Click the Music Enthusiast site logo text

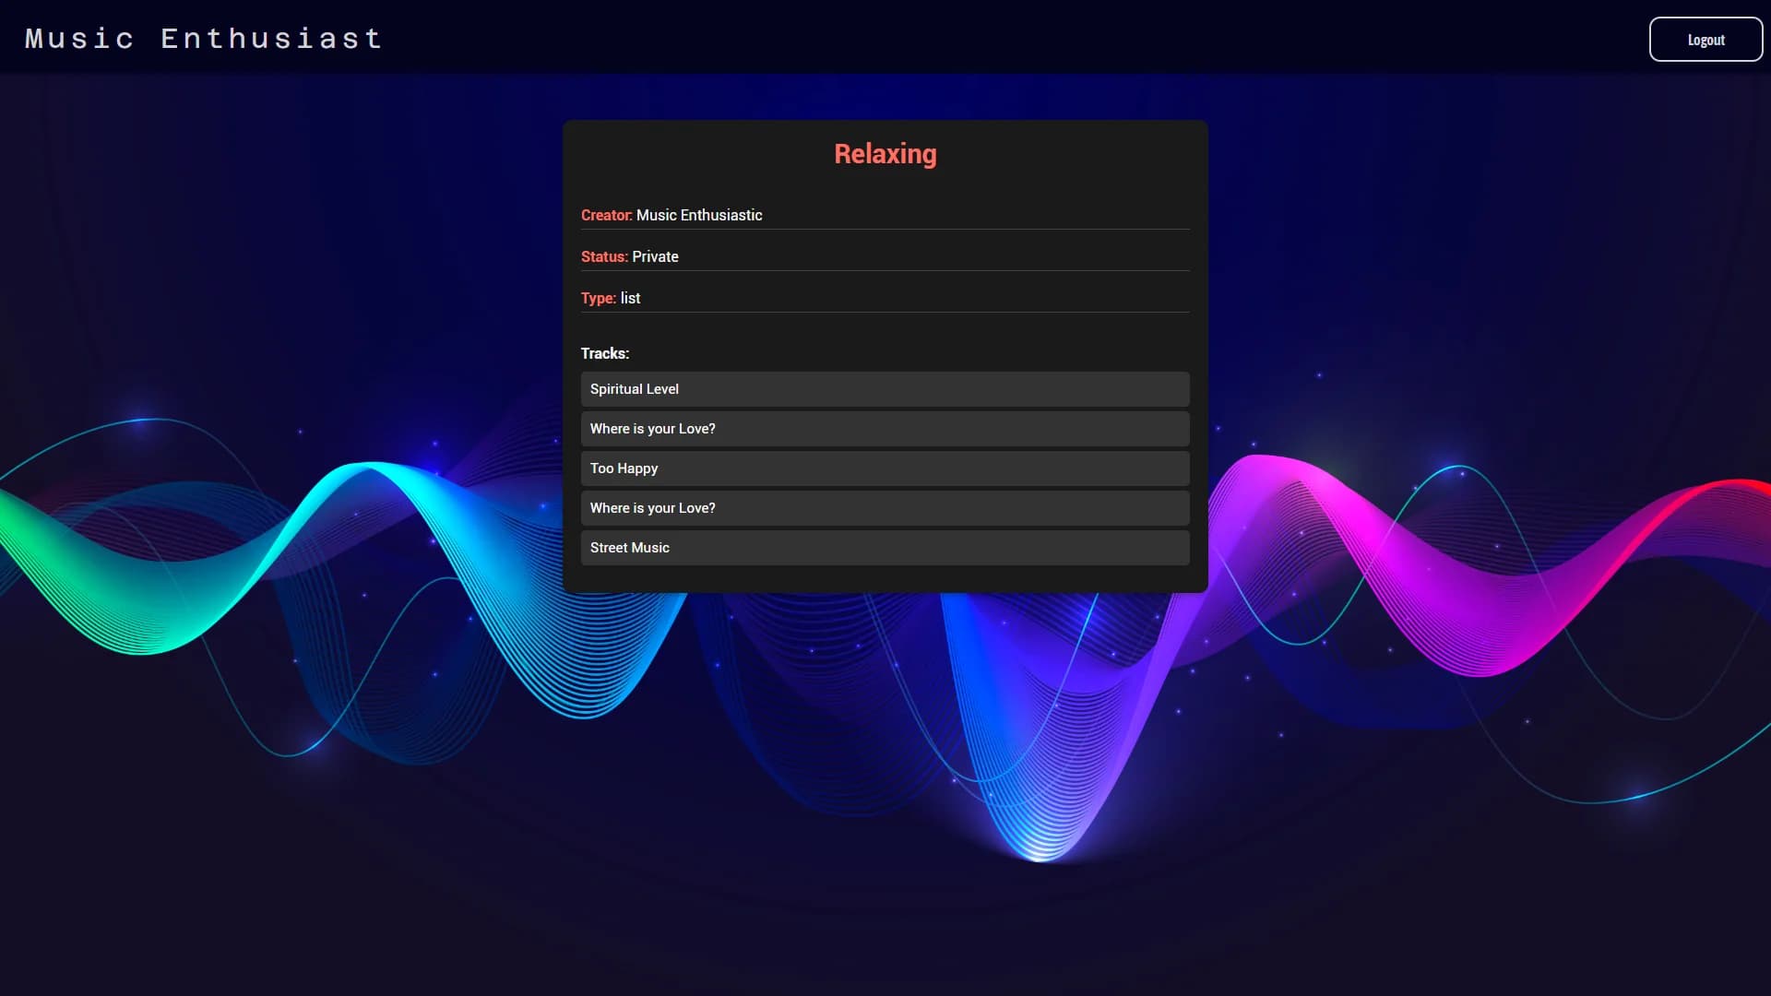(x=203, y=39)
